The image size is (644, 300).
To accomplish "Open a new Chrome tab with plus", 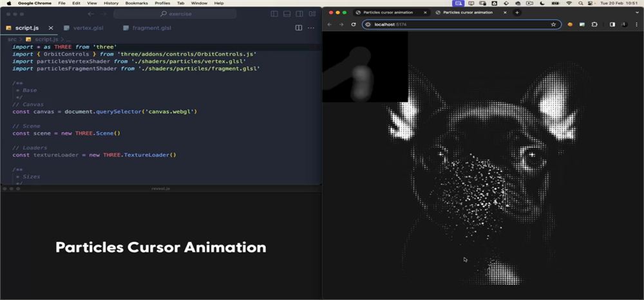I will pos(517,12).
